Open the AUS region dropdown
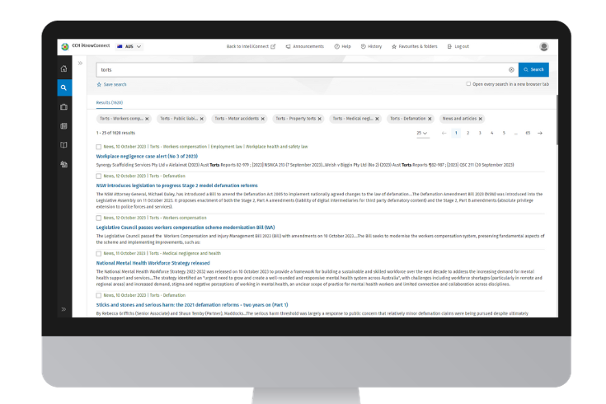This screenshot has height=404, width=606. point(129,46)
